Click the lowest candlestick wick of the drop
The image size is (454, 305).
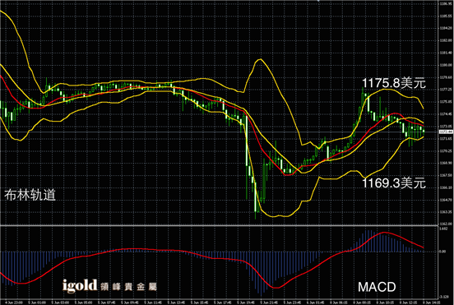(x=255, y=215)
